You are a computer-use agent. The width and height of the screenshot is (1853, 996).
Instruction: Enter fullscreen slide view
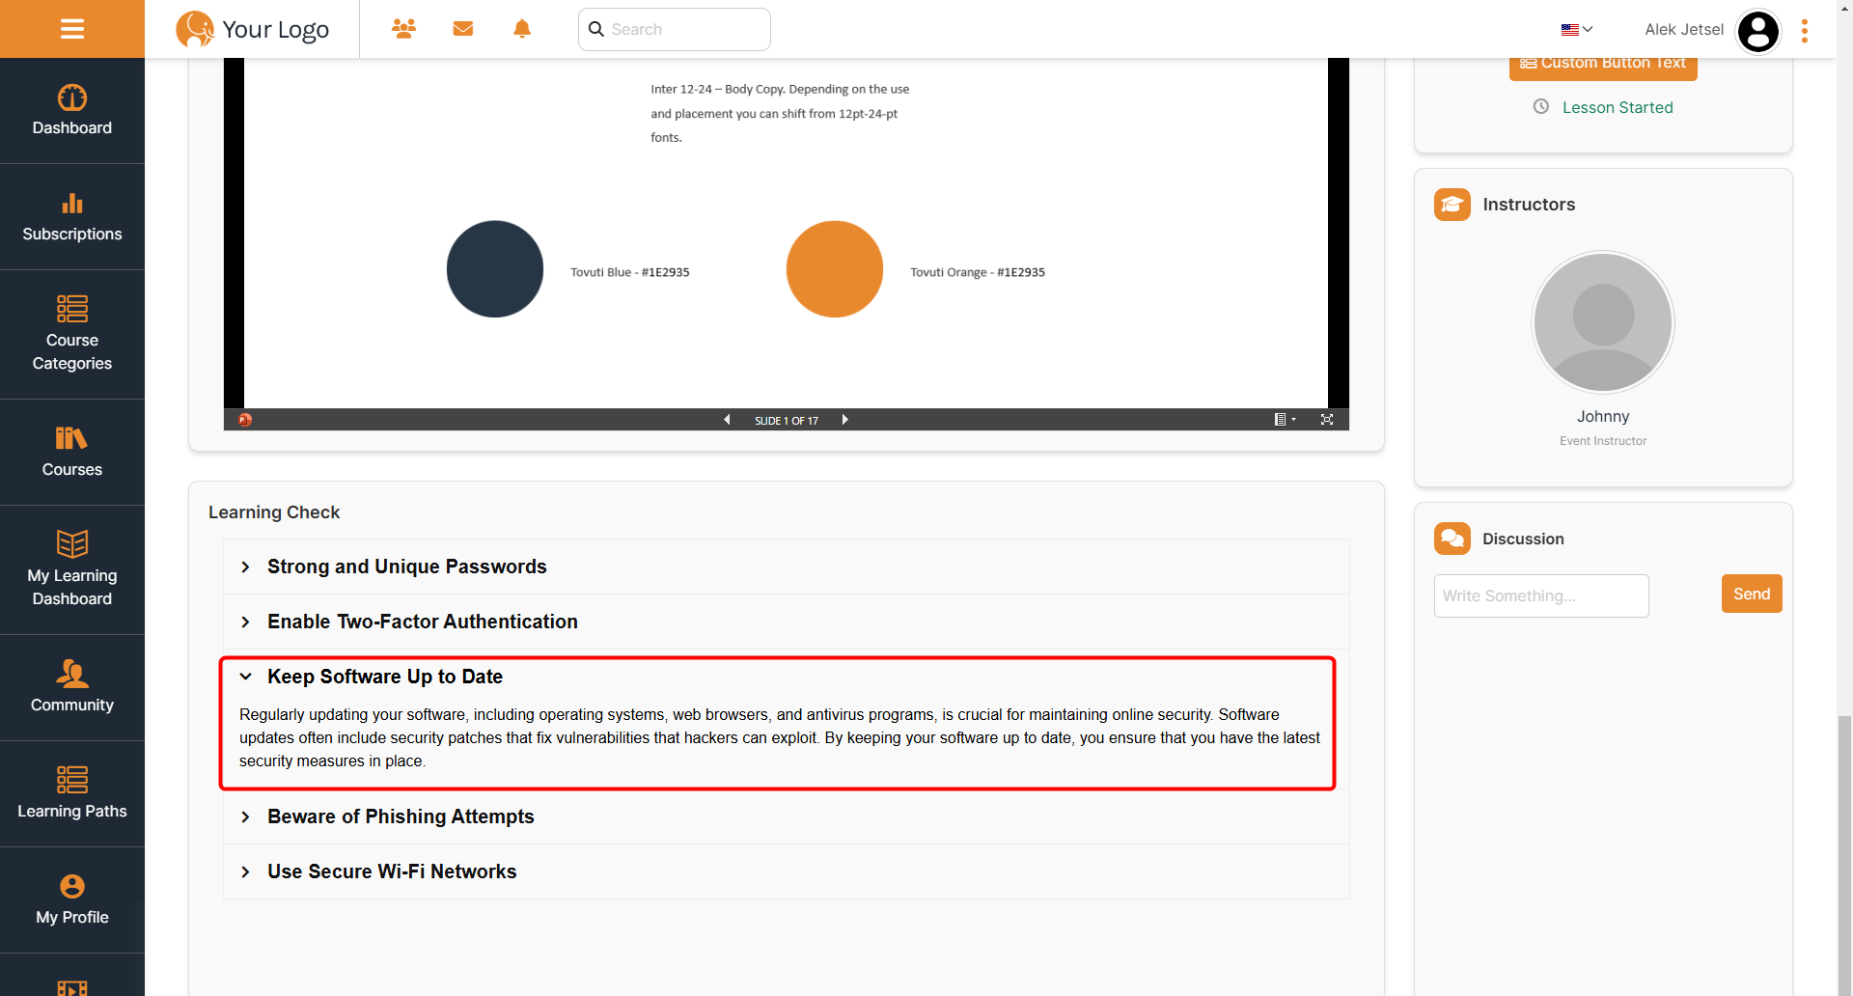click(x=1327, y=420)
